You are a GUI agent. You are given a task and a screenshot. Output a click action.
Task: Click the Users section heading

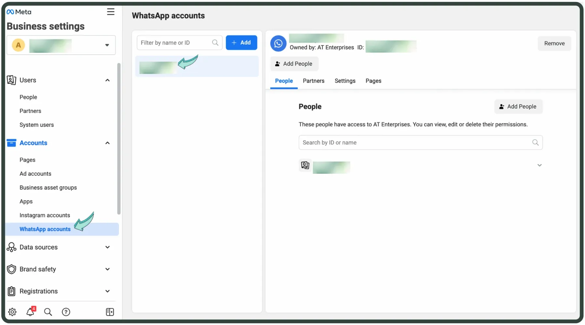(28, 80)
